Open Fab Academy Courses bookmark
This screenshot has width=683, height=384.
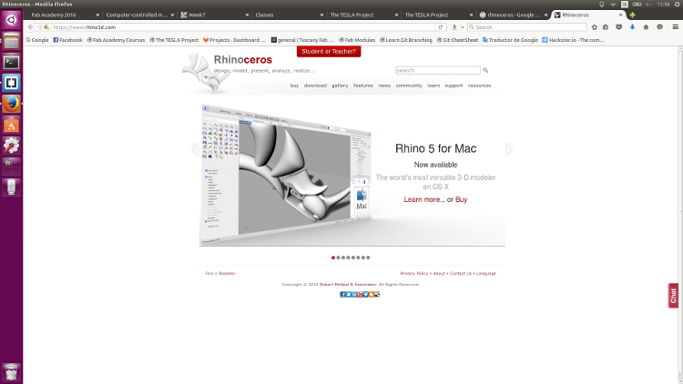116,40
